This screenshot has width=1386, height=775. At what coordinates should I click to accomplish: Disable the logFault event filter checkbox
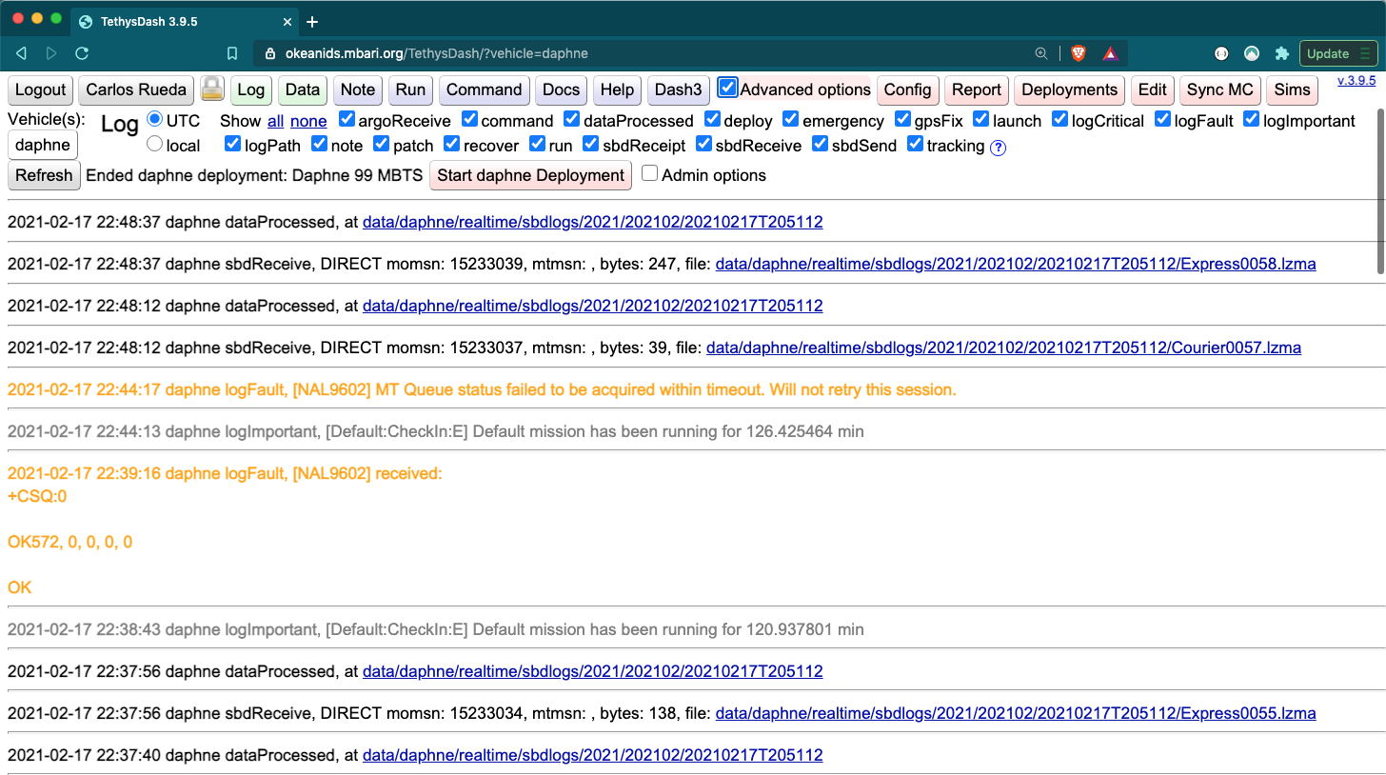[x=1163, y=120]
